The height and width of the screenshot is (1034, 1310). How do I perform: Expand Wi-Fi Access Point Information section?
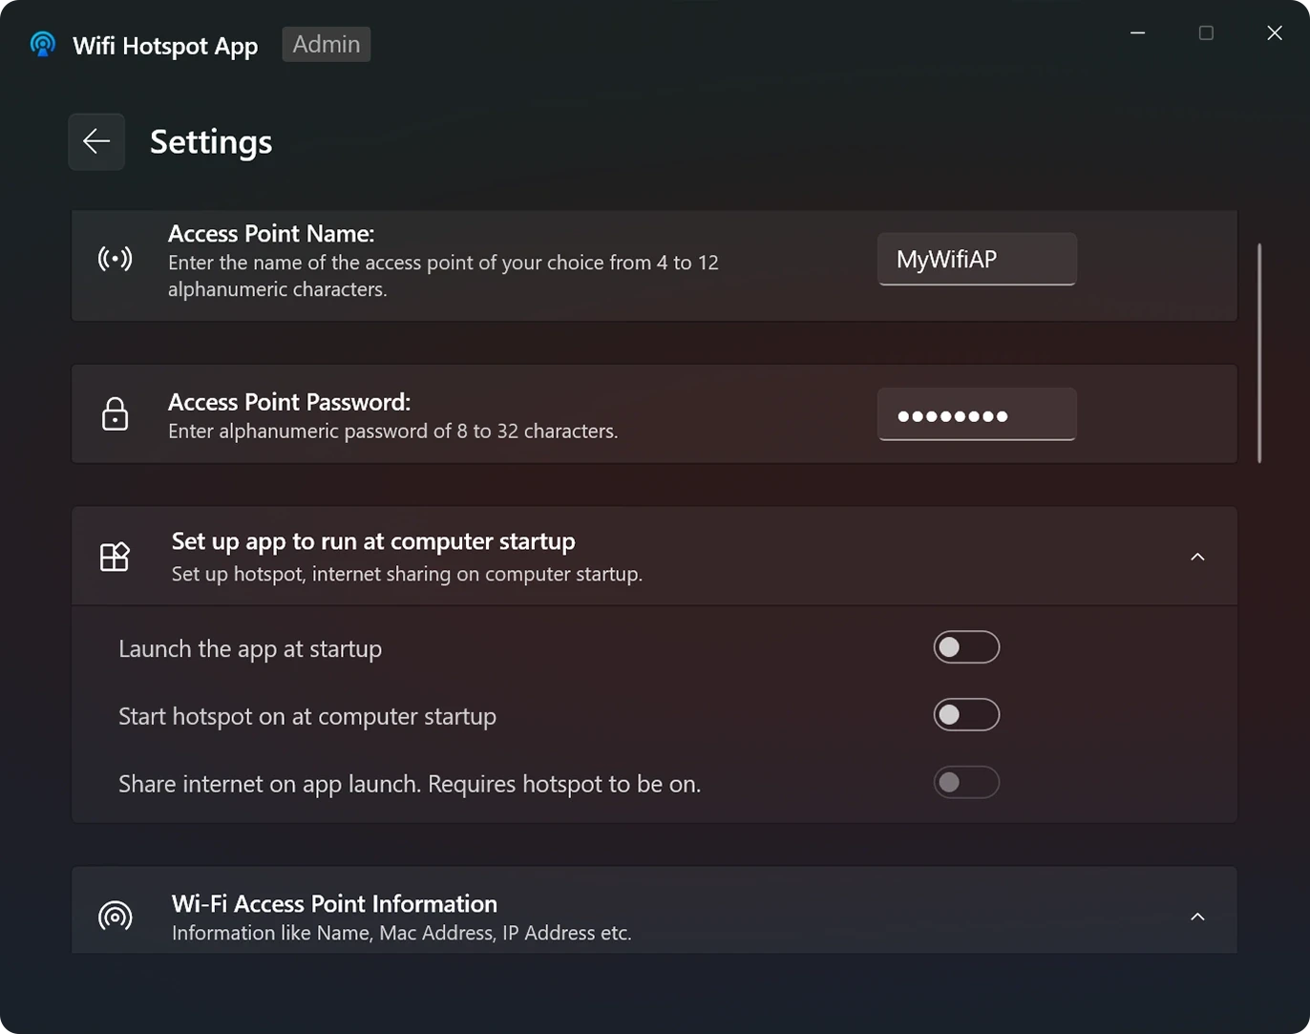1197,916
